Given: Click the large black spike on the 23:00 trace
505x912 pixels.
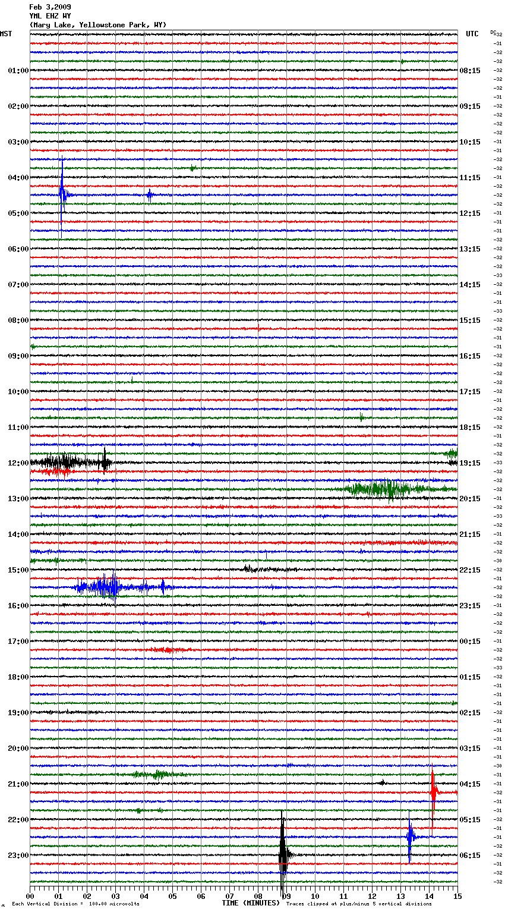Looking at the screenshot, I should pyautogui.click(x=283, y=855).
